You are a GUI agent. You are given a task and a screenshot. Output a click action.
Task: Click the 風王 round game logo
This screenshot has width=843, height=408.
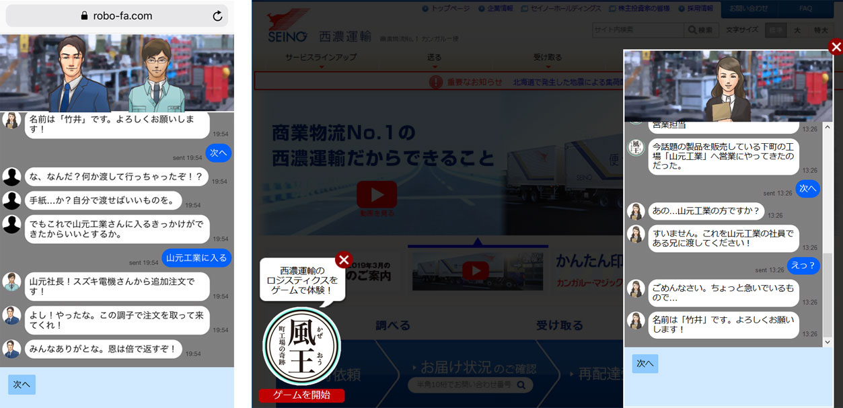(x=301, y=346)
